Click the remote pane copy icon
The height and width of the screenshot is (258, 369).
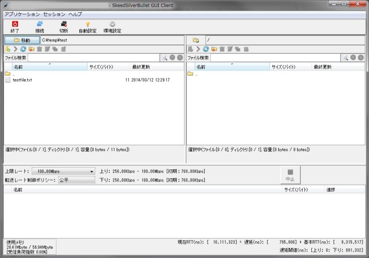pyautogui.click(x=238, y=49)
